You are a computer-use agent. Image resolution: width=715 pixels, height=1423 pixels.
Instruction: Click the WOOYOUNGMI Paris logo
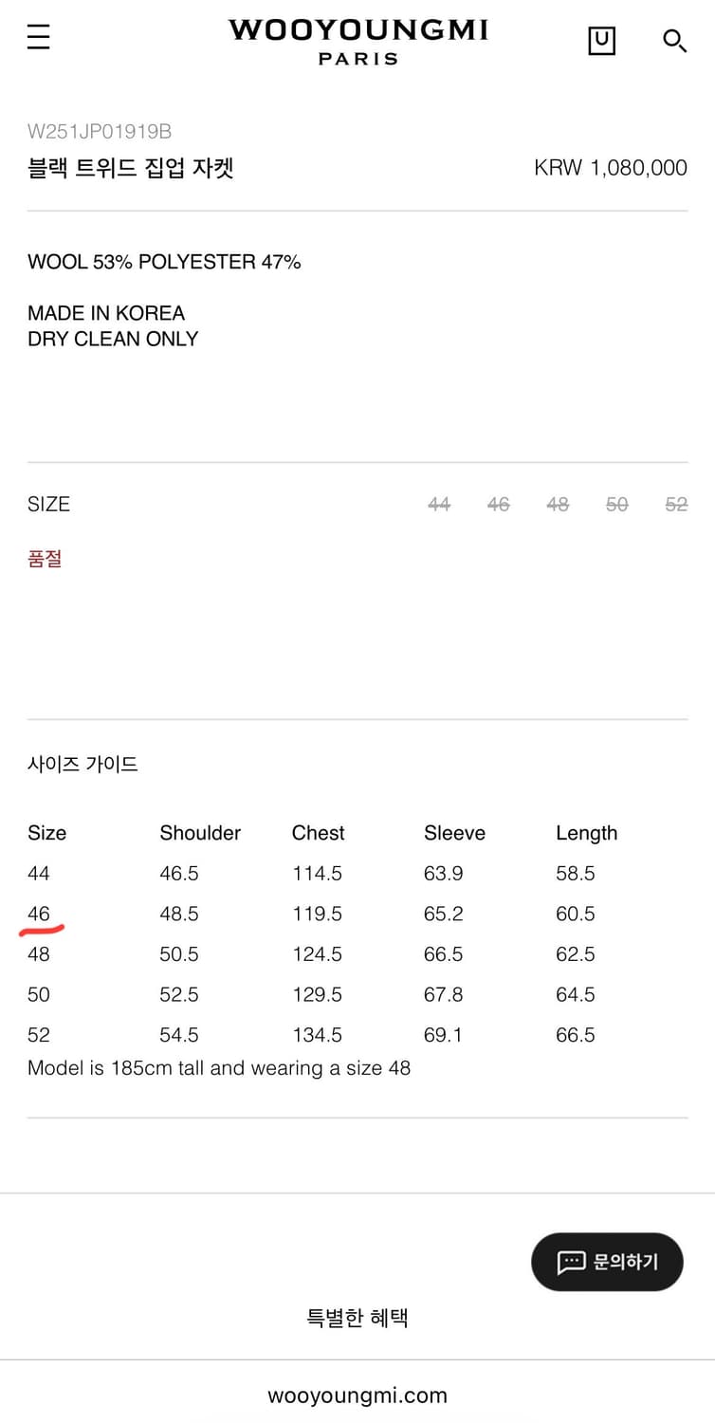pyautogui.click(x=357, y=42)
